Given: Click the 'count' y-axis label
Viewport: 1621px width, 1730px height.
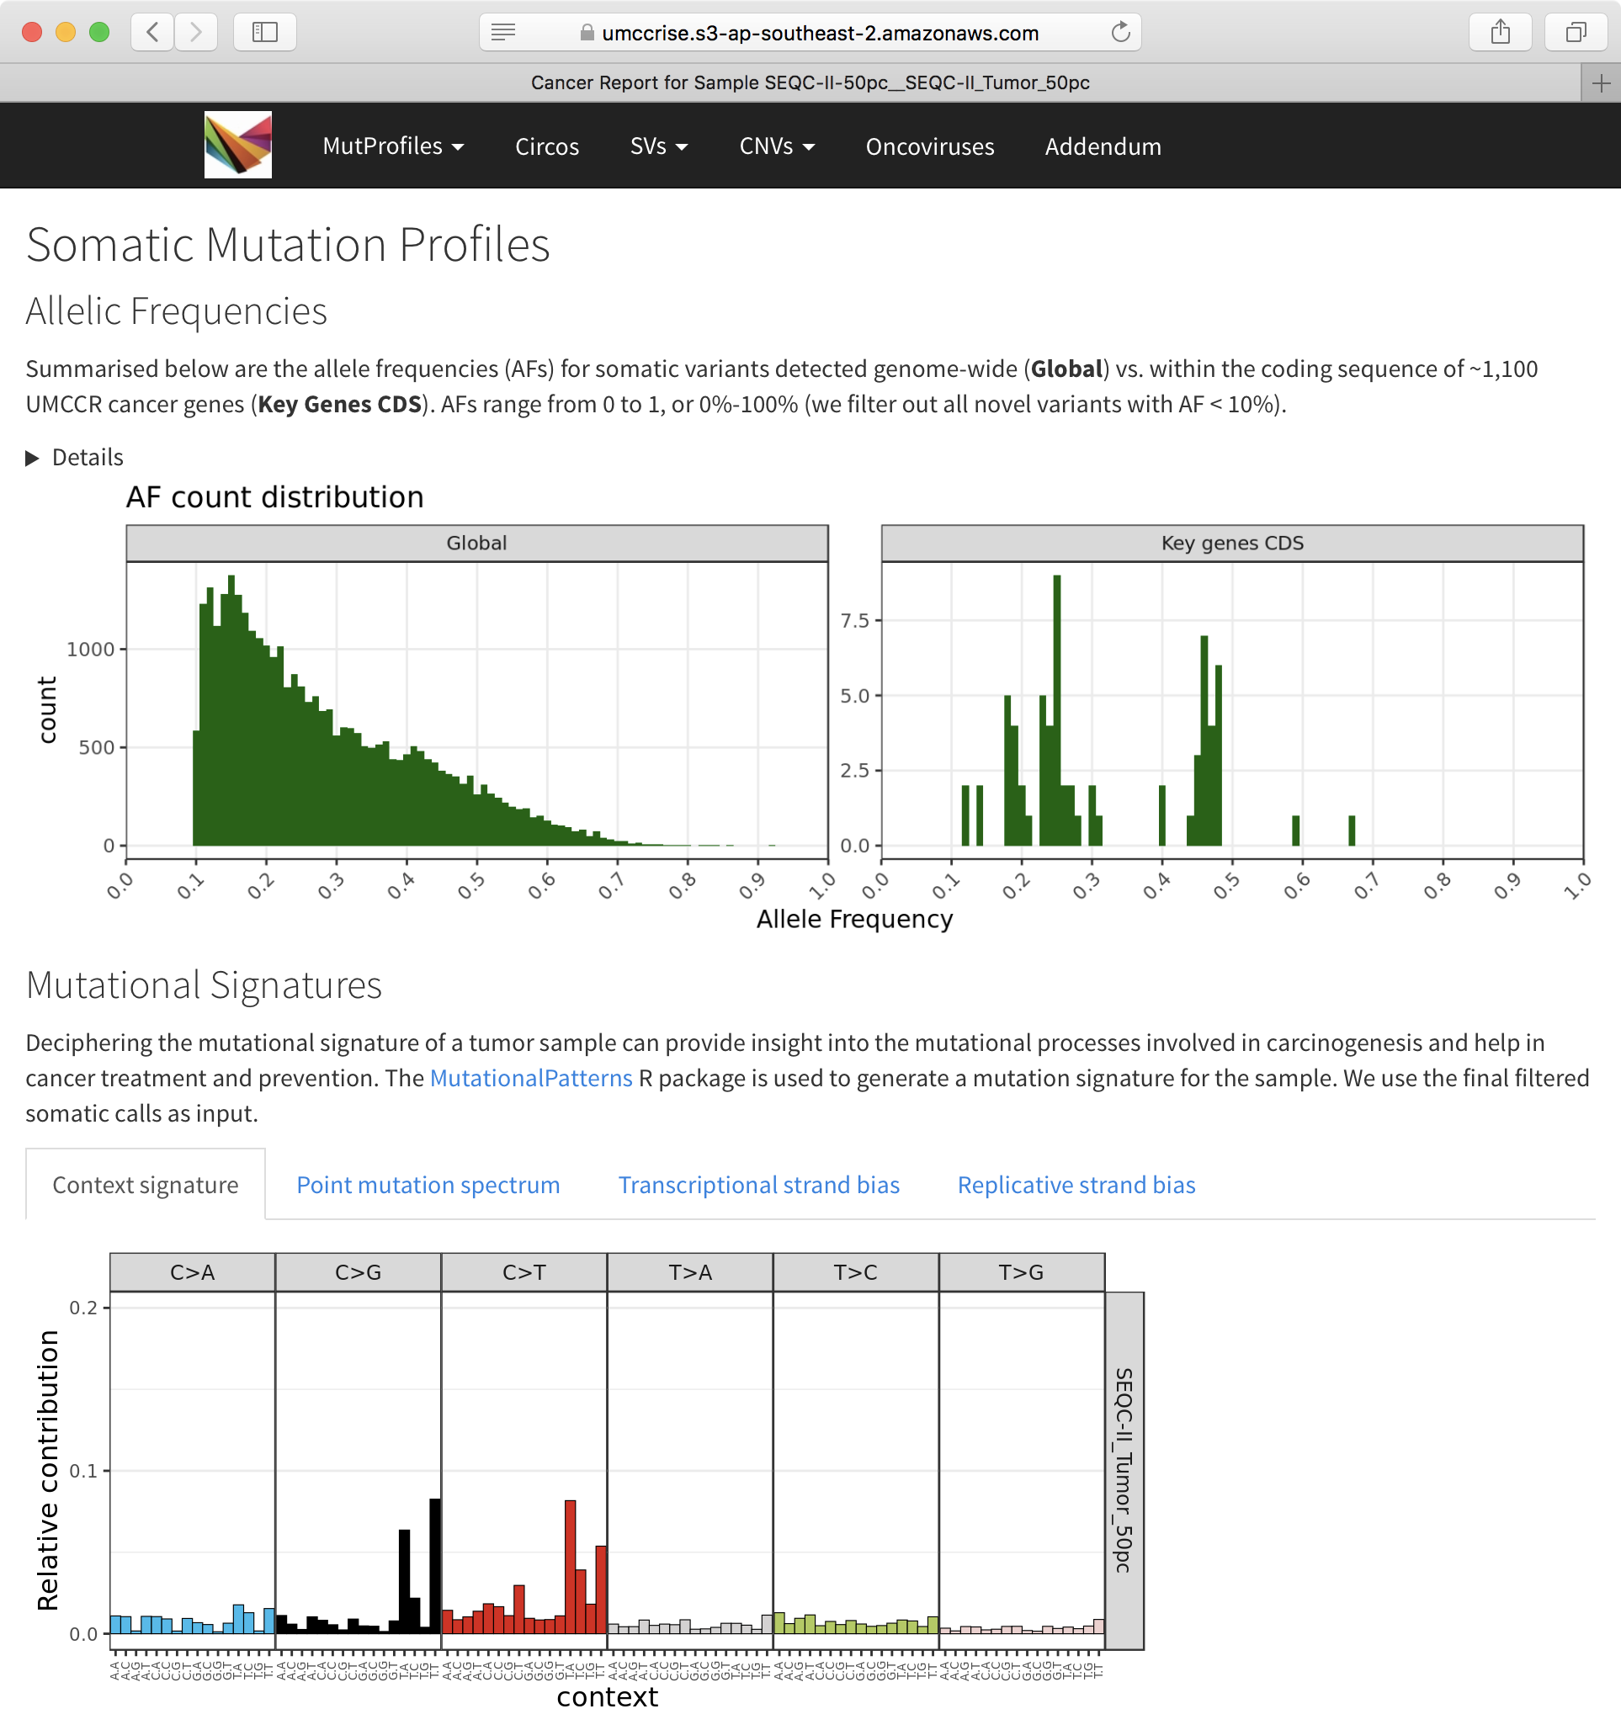Looking at the screenshot, I should coord(47,710).
